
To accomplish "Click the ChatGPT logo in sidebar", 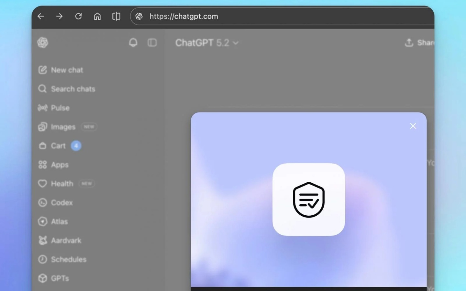I will click(x=43, y=43).
